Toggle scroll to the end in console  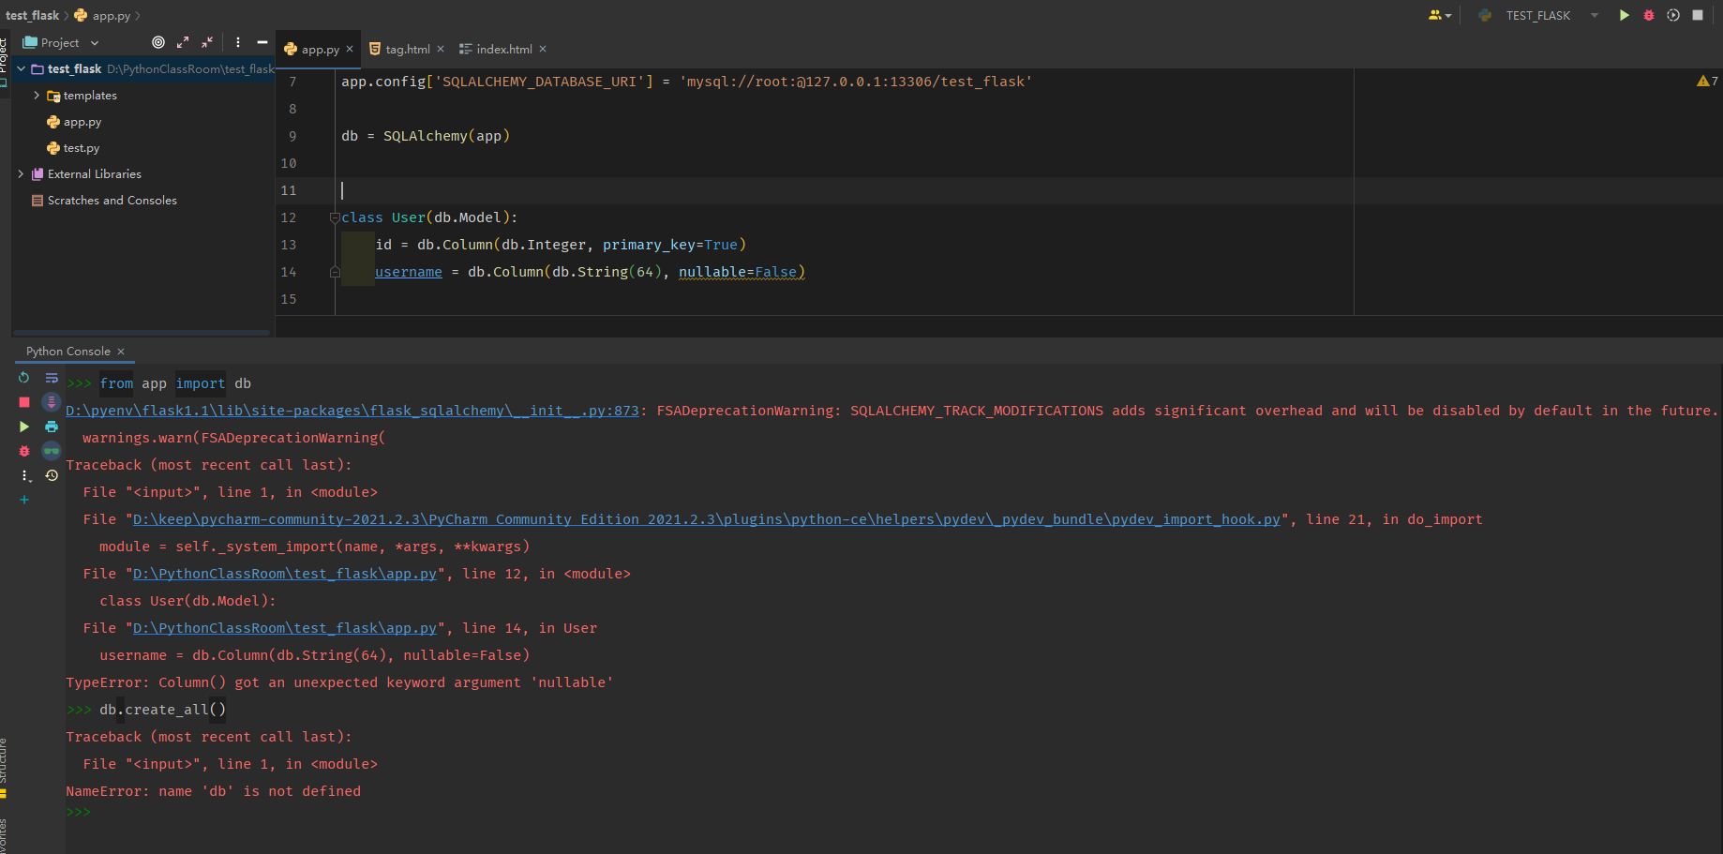(52, 402)
